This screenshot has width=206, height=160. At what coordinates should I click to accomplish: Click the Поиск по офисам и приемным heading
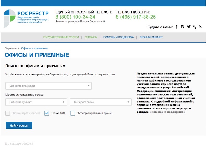35,66
